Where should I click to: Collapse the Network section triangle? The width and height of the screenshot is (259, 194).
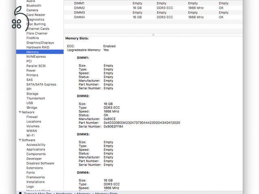(x=19, y=112)
